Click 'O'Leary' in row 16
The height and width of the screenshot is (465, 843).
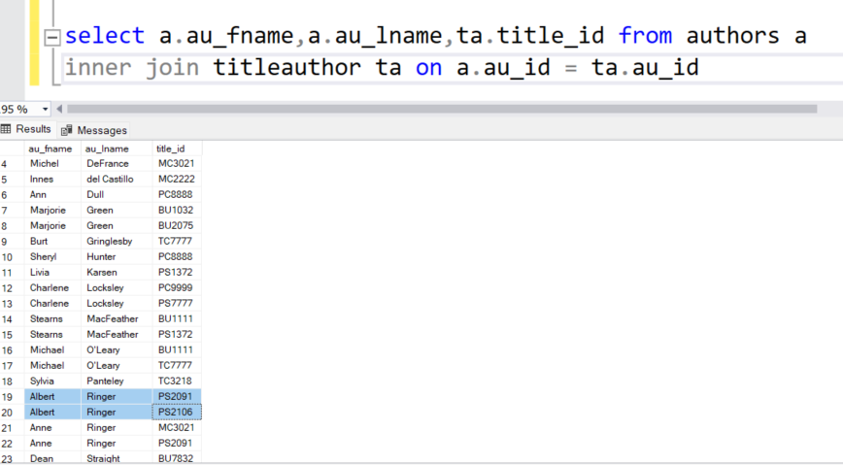tap(117, 350)
